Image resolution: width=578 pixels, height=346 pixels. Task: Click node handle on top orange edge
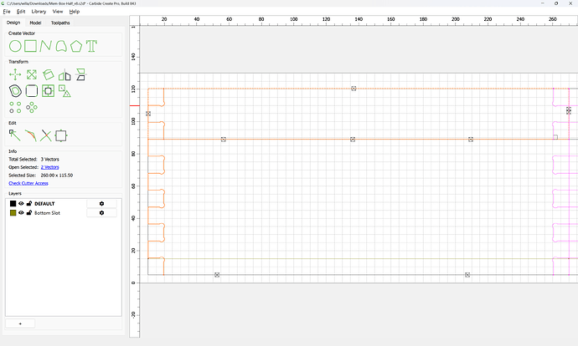354,89
